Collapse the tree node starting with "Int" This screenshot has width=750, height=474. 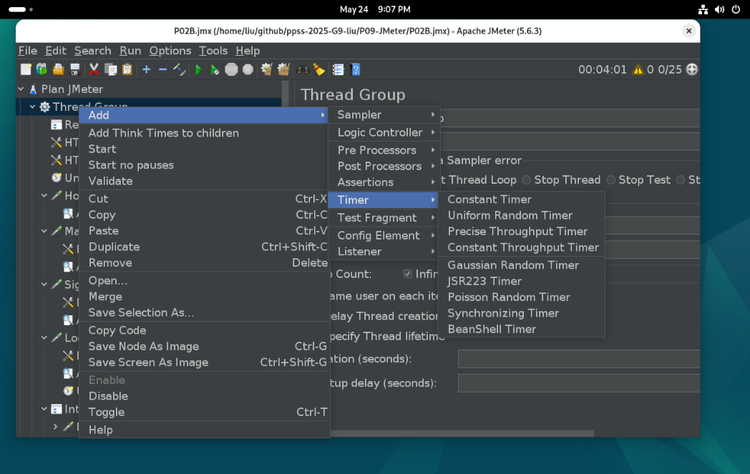[44, 409]
